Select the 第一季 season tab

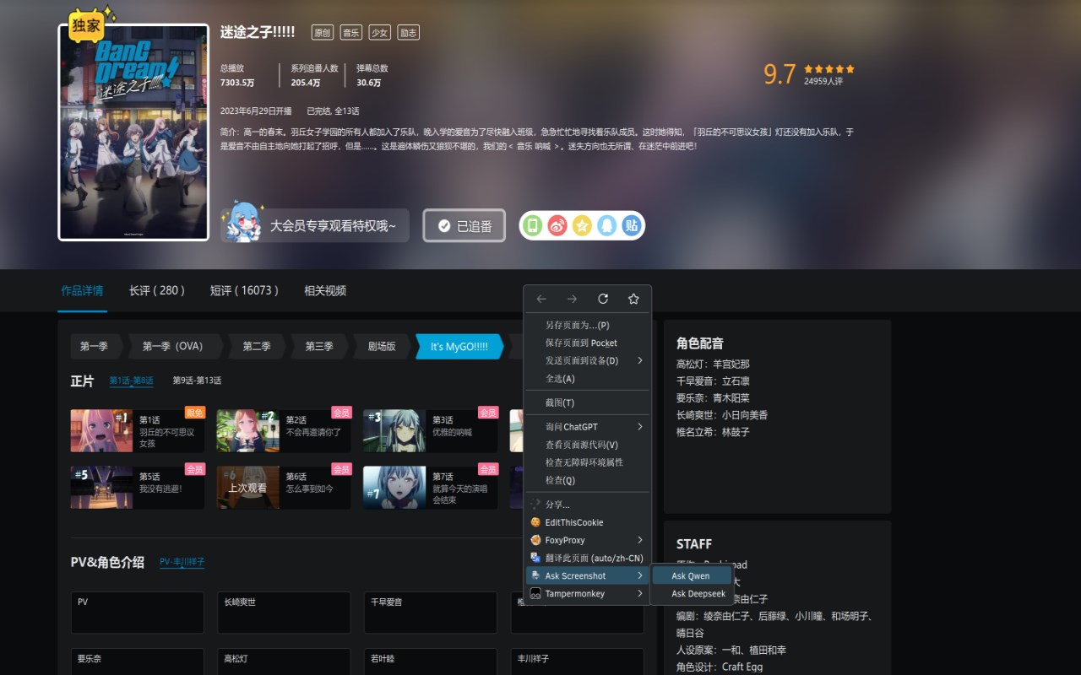[95, 346]
